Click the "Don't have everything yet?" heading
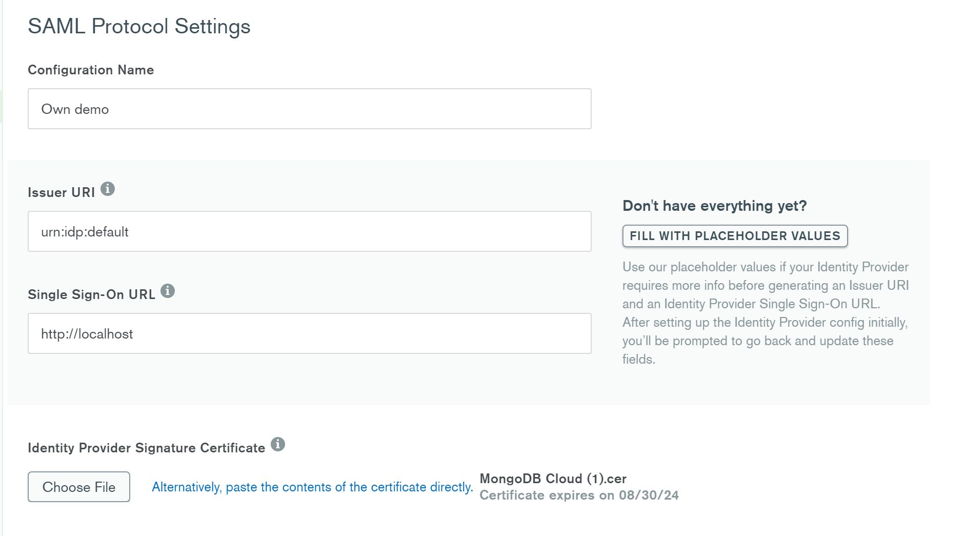Screen dimensions: 967x536 pos(714,206)
